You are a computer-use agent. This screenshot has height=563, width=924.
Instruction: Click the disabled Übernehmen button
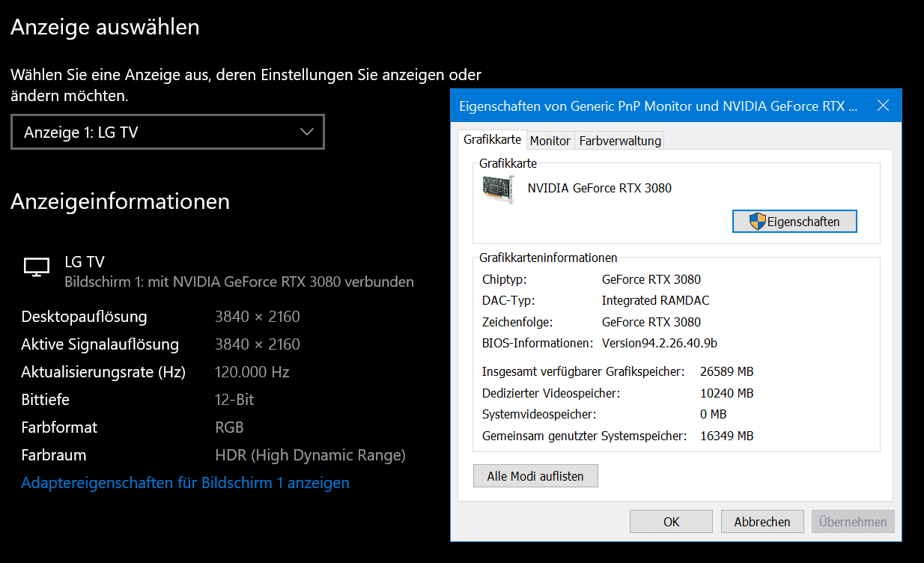[x=853, y=522]
